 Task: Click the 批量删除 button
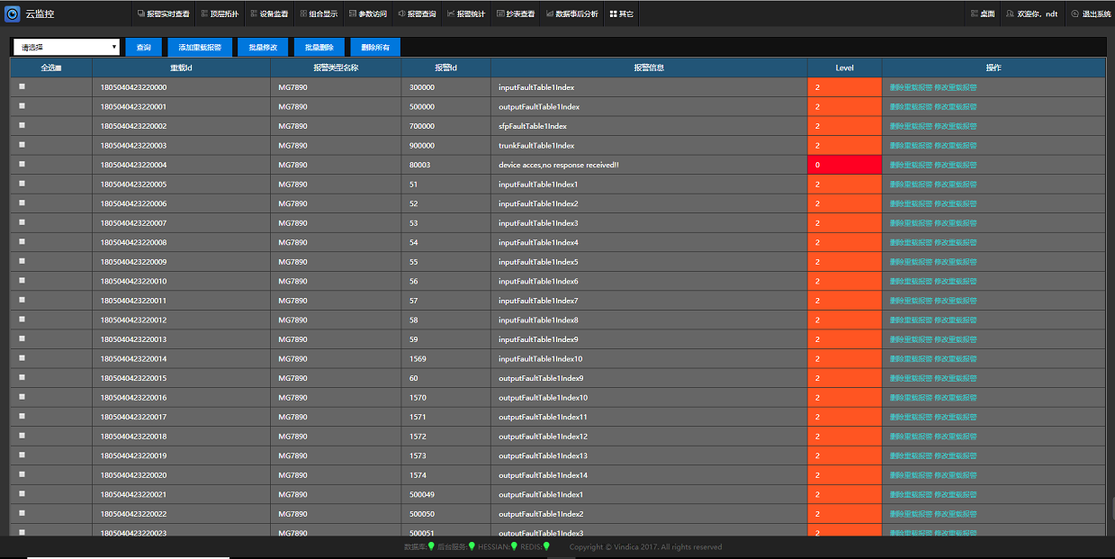pyautogui.click(x=319, y=47)
